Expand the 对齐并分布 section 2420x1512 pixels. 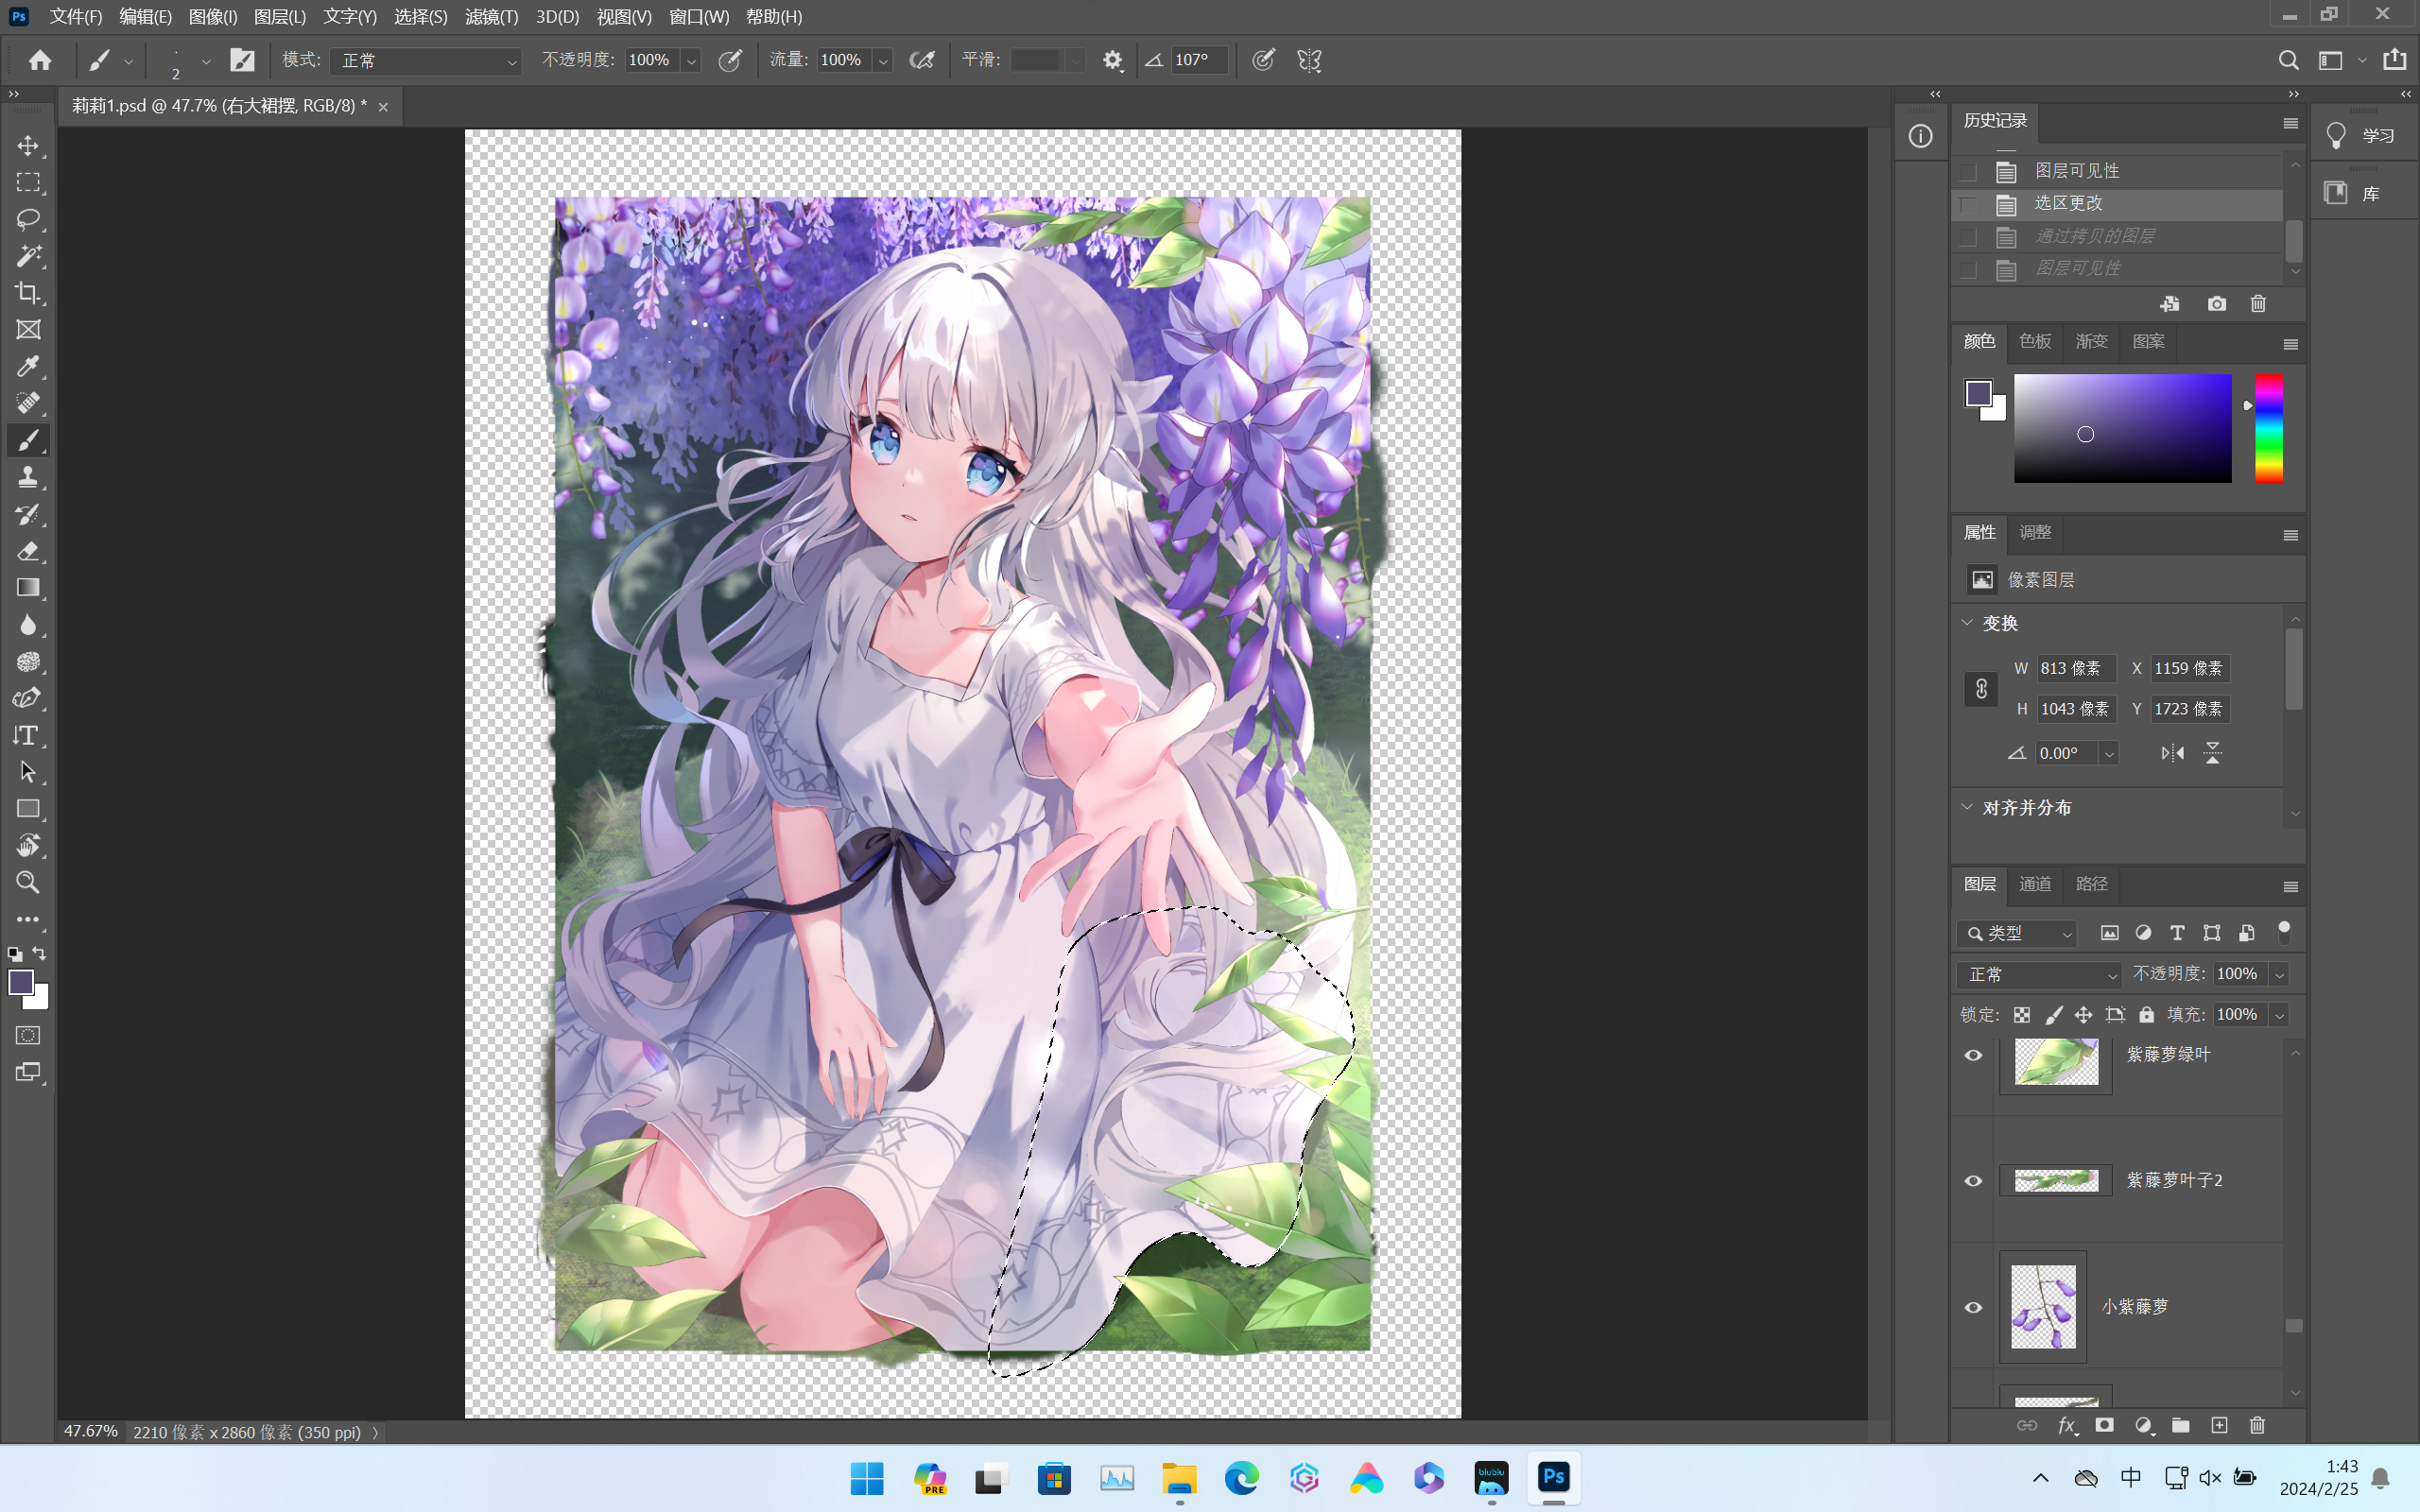1967,807
